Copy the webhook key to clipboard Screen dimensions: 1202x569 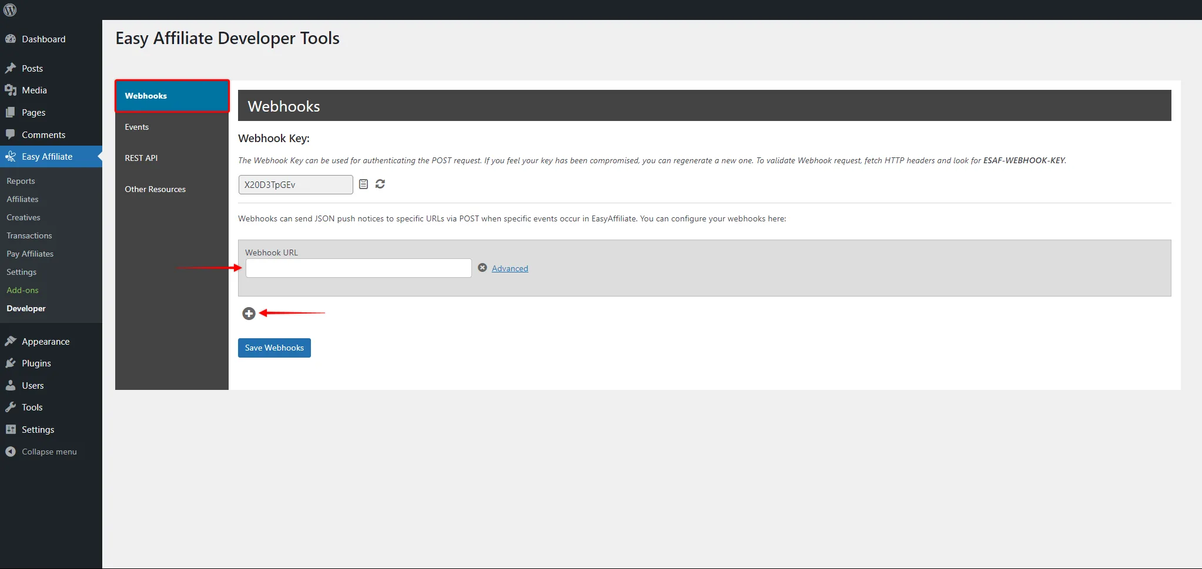tap(363, 184)
